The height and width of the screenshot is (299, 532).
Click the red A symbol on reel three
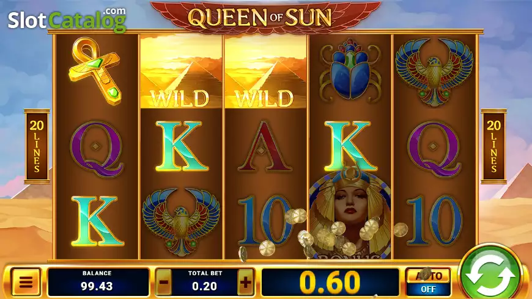click(x=265, y=146)
